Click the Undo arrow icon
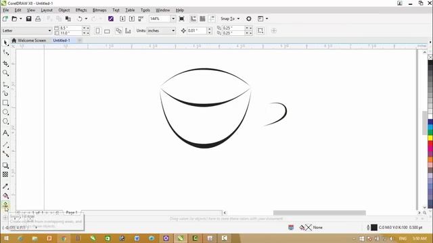Viewport: 433px width, 243px height. tap(80, 19)
